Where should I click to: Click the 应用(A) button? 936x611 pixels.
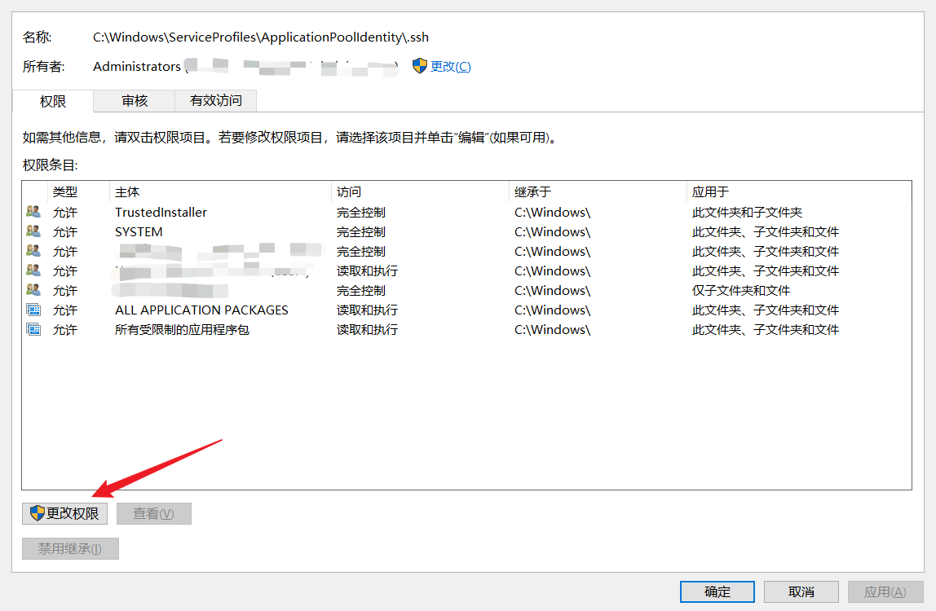(885, 592)
